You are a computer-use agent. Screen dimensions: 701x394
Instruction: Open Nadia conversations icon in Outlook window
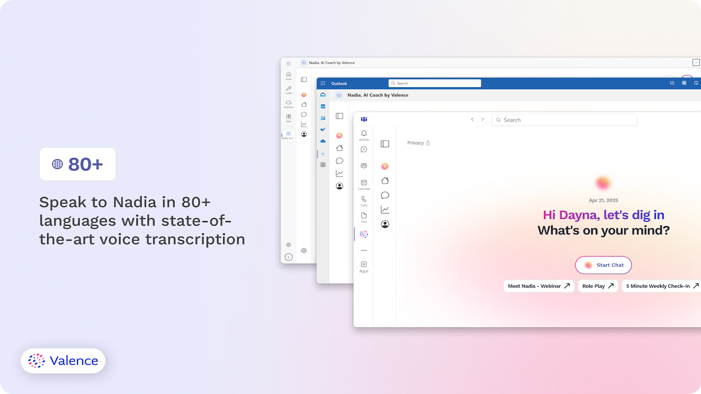[339, 161]
